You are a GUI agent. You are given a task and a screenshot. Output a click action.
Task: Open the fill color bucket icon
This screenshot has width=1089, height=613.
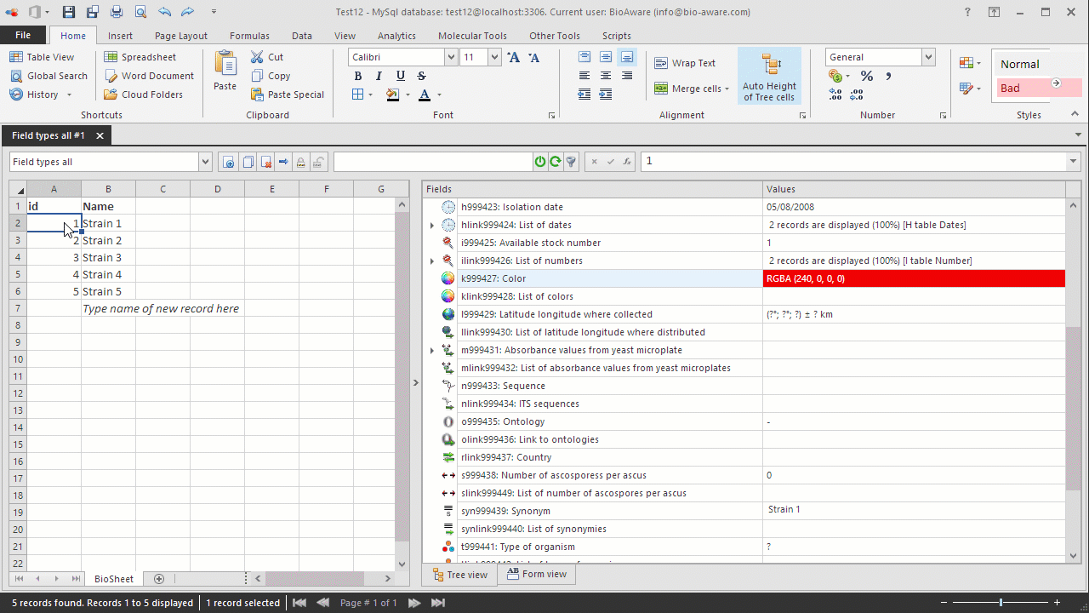pos(393,95)
